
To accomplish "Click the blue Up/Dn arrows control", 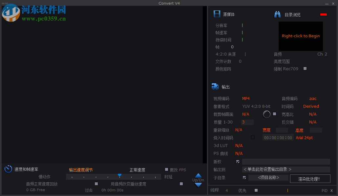I will [198, 180].
